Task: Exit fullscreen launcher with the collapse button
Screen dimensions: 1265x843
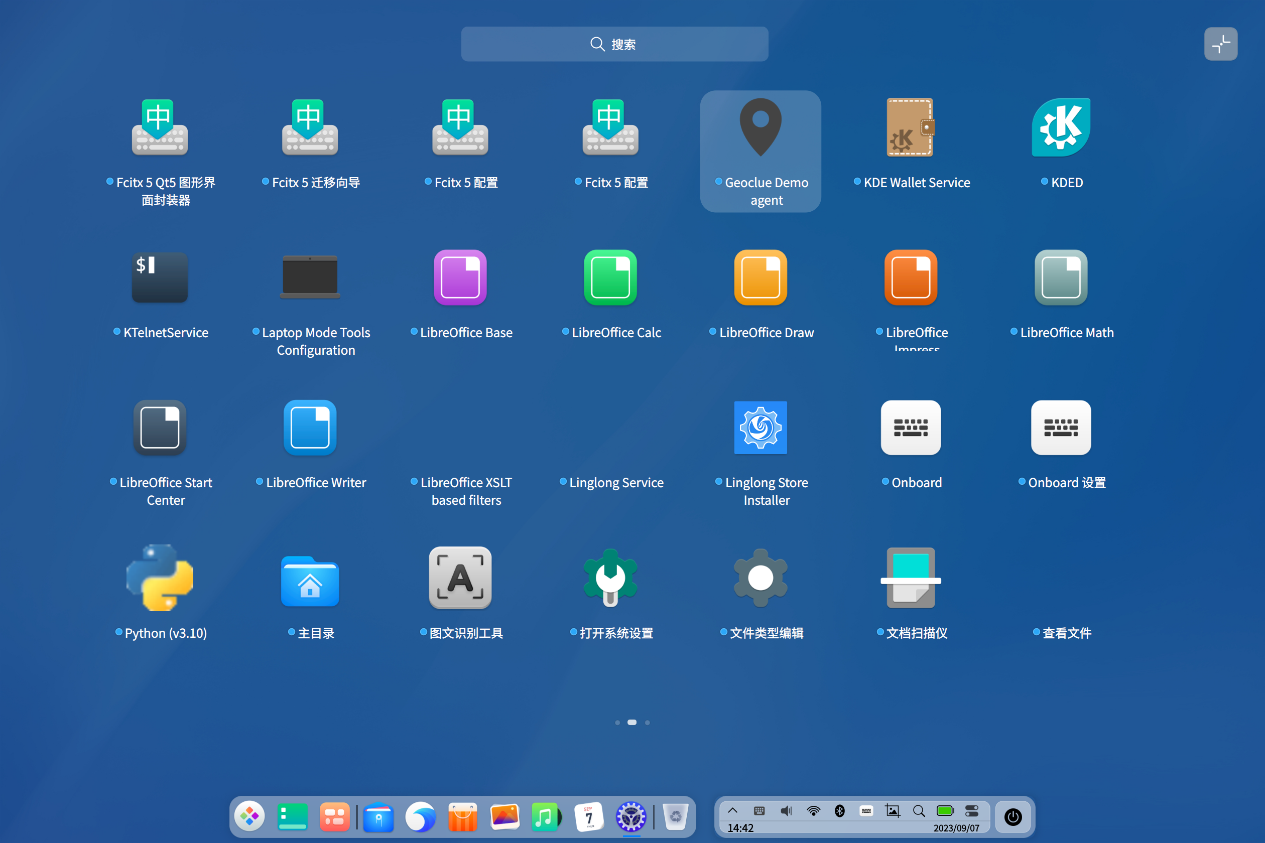Action: pos(1220,44)
